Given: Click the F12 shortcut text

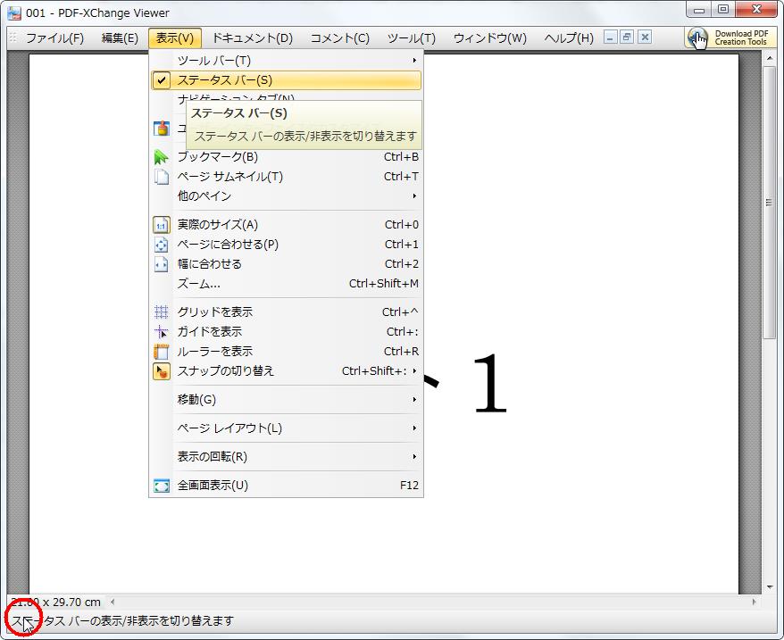Looking at the screenshot, I should 409,486.
